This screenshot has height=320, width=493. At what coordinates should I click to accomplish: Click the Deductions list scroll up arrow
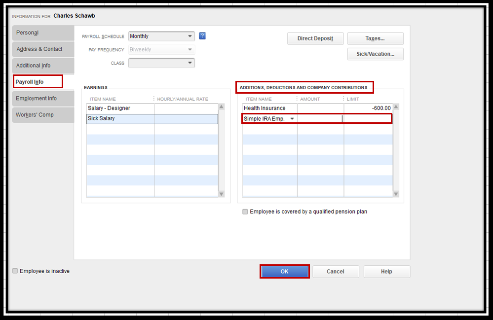click(x=396, y=107)
